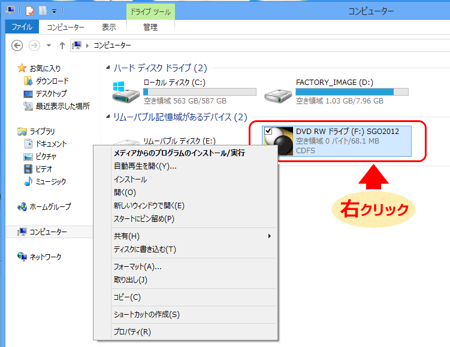Click the D: drive capacity bar
This screenshot has width=450, height=347.
[352, 92]
